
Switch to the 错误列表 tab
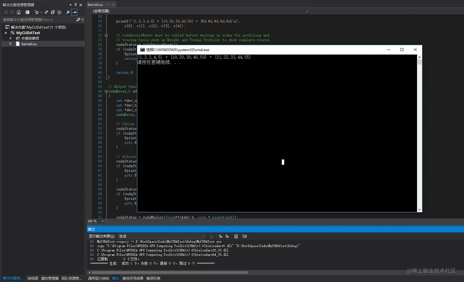tap(153, 278)
